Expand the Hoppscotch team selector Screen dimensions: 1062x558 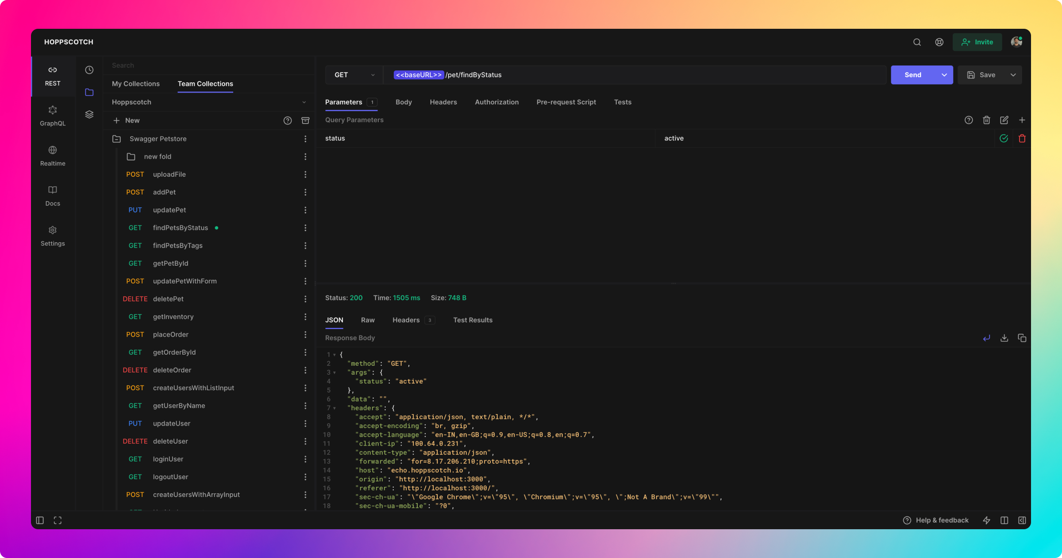click(208, 102)
